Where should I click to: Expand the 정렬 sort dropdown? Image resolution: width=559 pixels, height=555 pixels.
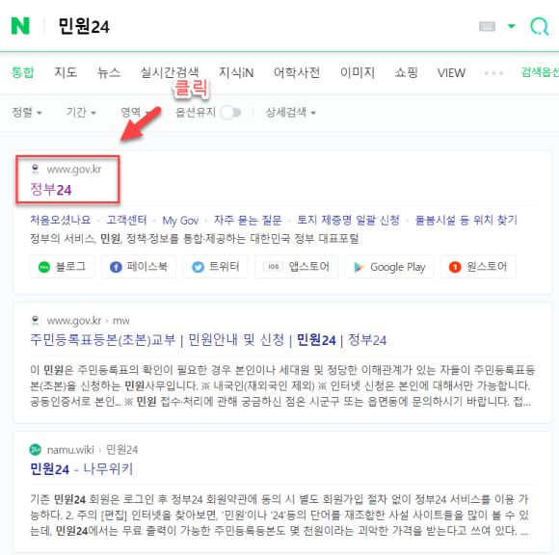coord(27,113)
